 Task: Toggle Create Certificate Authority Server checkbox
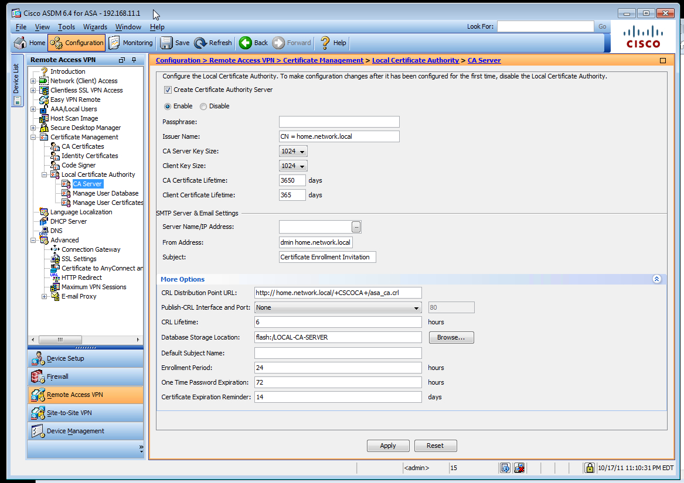pyautogui.click(x=168, y=90)
